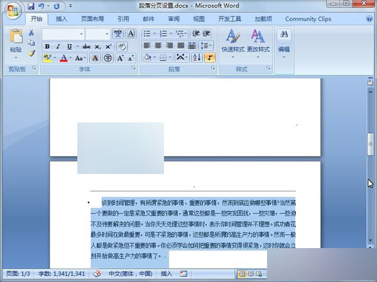
Task: Open the 审阅 ribbon tab
Action: coord(173,19)
